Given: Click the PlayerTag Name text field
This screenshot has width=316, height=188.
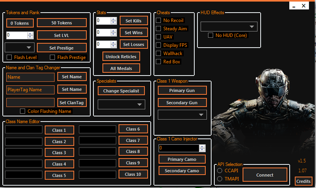Looking at the screenshot, I should coord(31,90).
